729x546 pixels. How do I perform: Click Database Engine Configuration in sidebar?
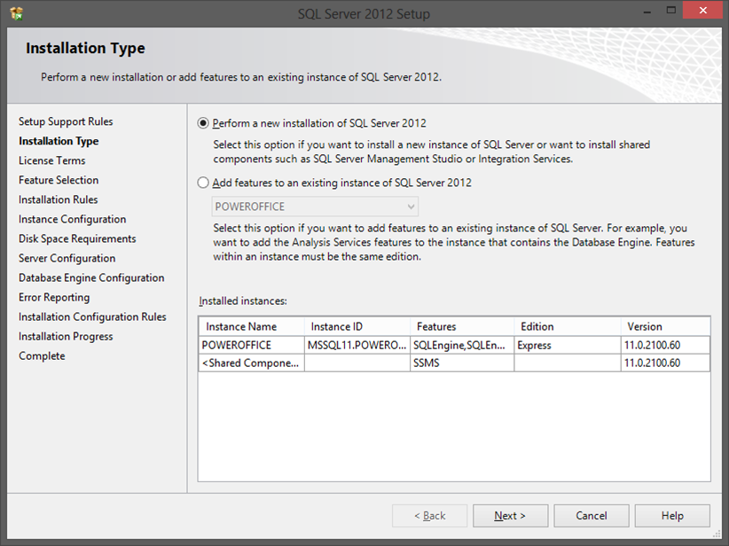[91, 277]
